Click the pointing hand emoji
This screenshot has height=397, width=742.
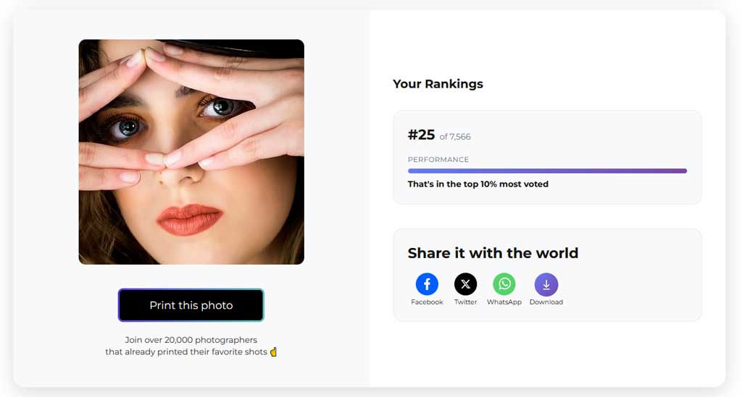[273, 352]
